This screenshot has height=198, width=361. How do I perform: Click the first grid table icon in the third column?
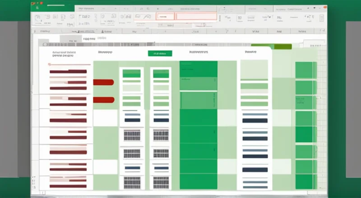(161, 135)
